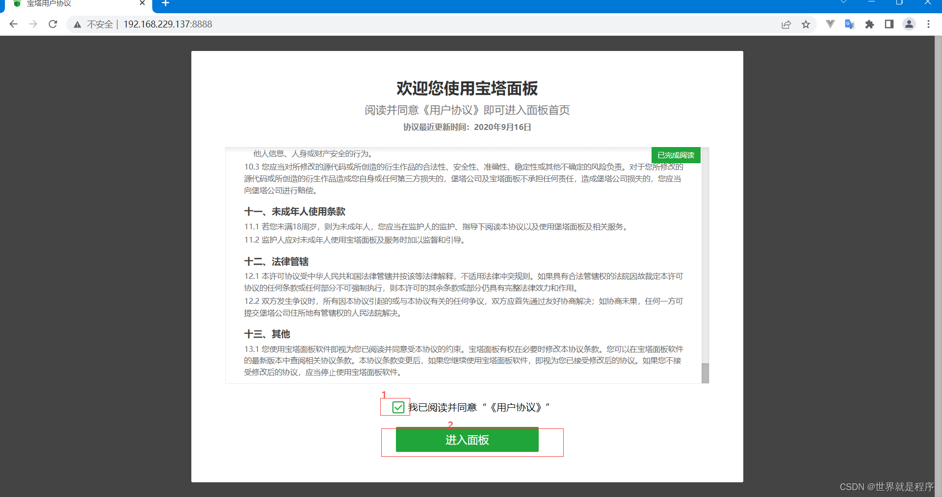Screen dimensions: 942x497
Task: Open the extensions puzzle menu
Action: (869, 24)
